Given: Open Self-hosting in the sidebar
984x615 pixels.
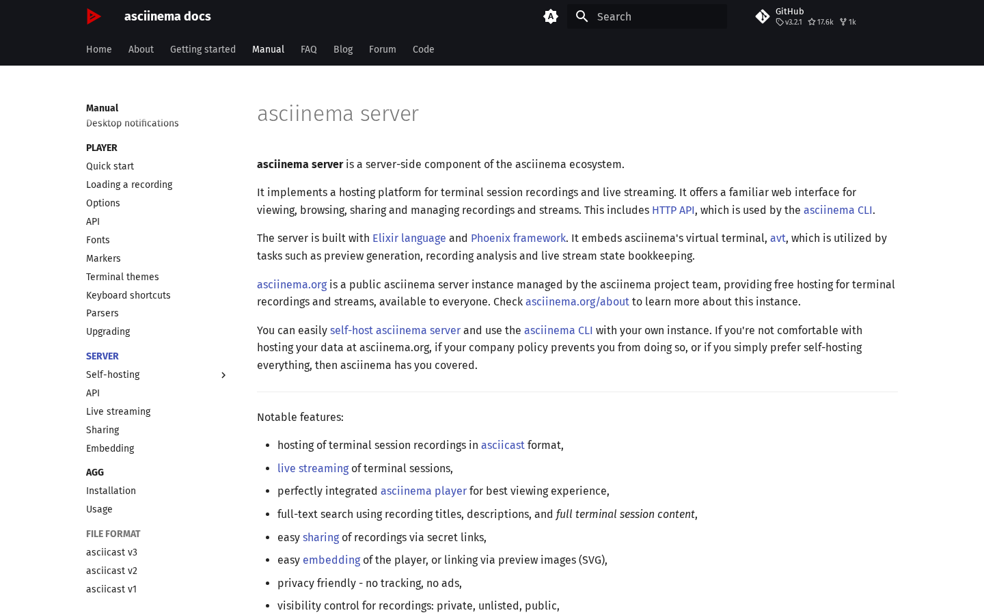Looking at the screenshot, I should 113,374.
